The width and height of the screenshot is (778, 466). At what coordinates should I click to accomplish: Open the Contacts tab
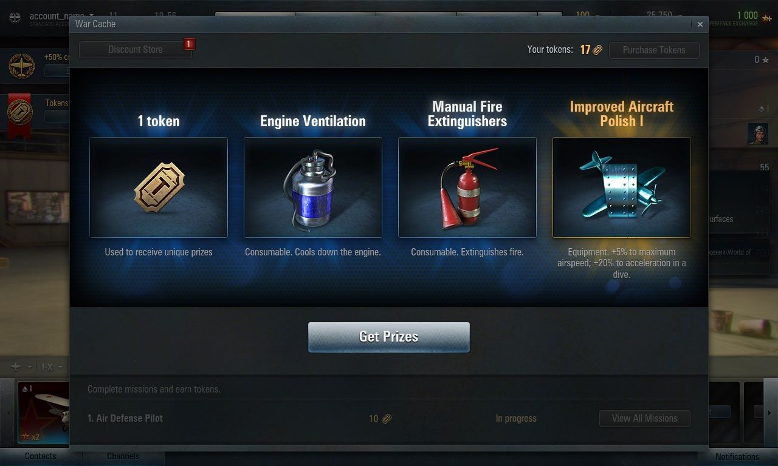point(41,456)
